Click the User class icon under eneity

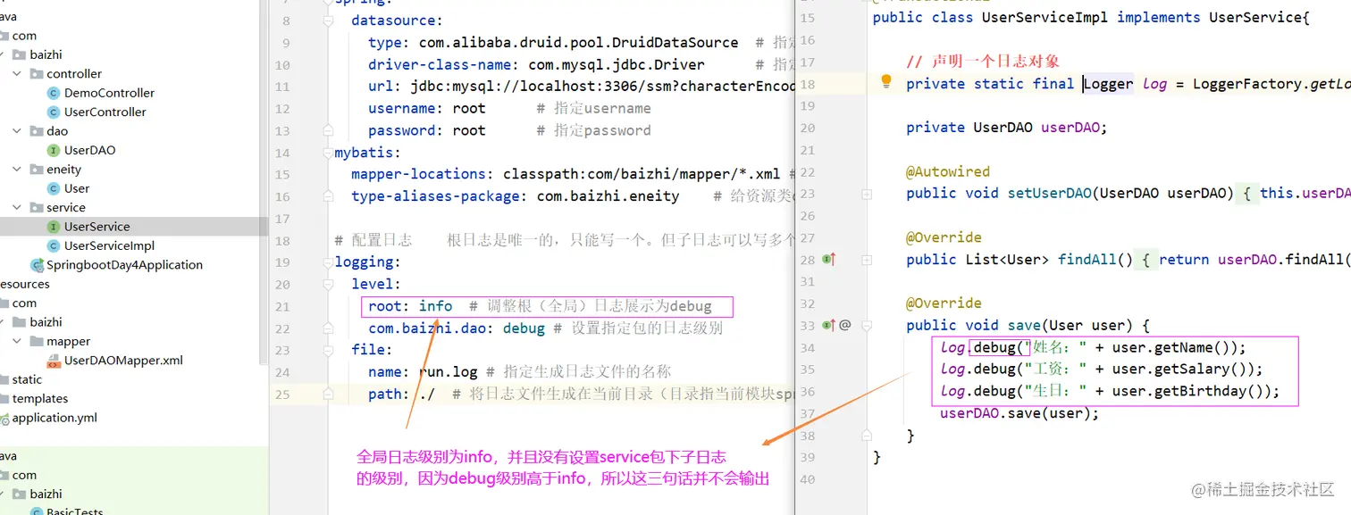point(54,188)
